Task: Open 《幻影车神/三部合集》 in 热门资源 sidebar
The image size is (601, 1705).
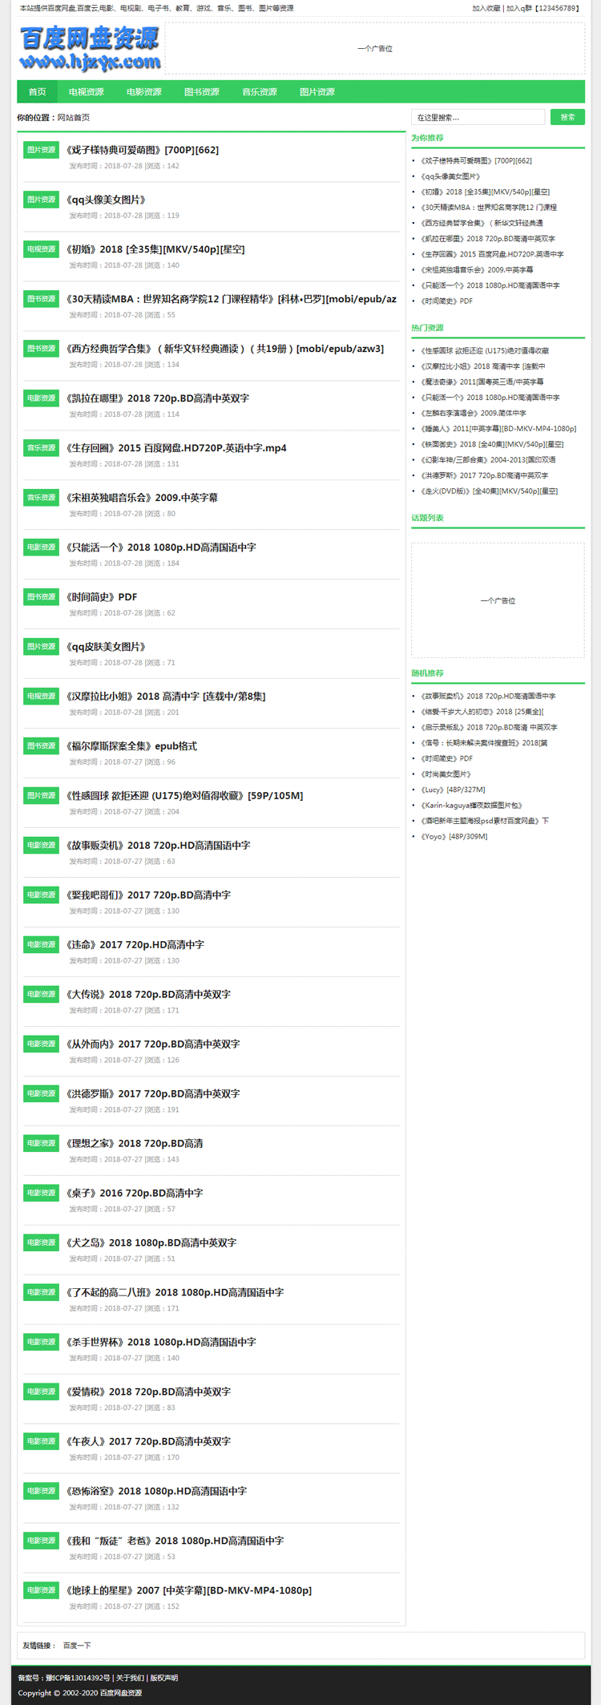Action: click(488, 460)
